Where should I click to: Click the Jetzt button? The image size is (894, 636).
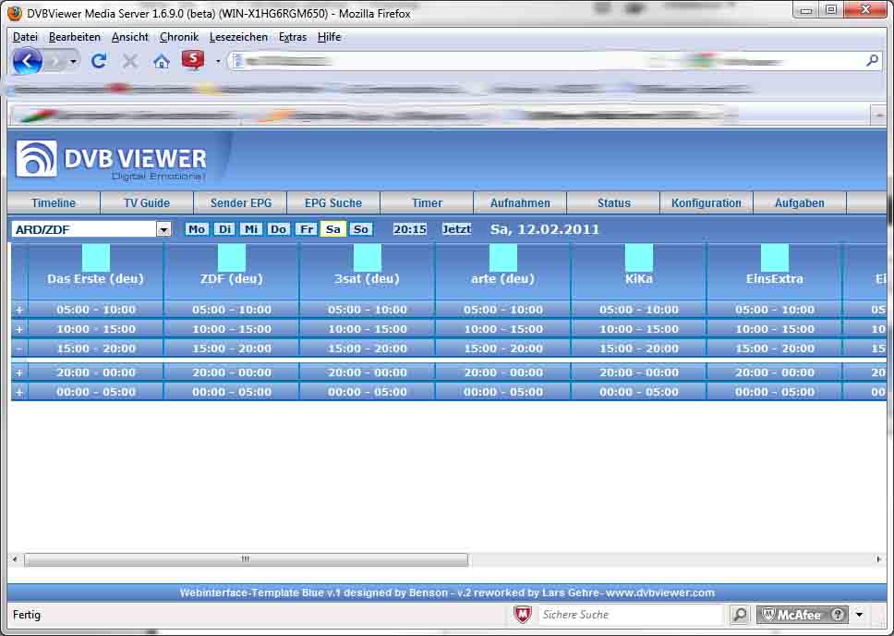(456, 229)
